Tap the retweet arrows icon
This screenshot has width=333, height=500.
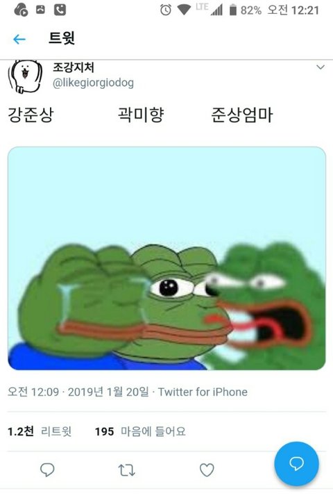127,470
